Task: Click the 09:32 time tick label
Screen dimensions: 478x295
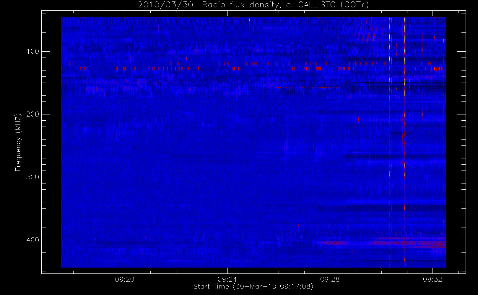Action: [433, 279]
